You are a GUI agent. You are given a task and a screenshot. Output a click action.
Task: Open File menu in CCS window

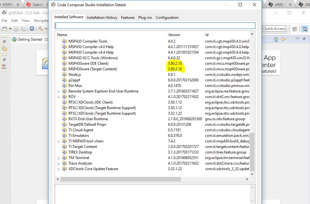pos(4,21)
